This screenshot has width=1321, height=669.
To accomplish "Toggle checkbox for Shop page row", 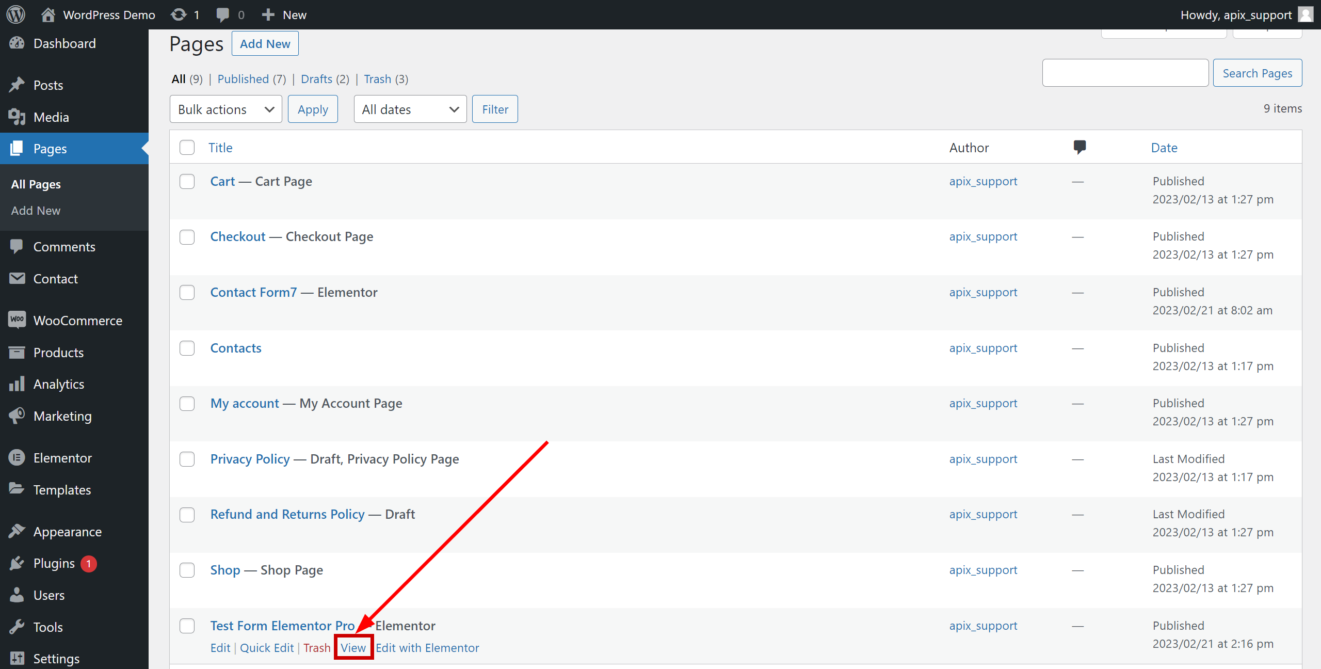I will tap(188, 569).
